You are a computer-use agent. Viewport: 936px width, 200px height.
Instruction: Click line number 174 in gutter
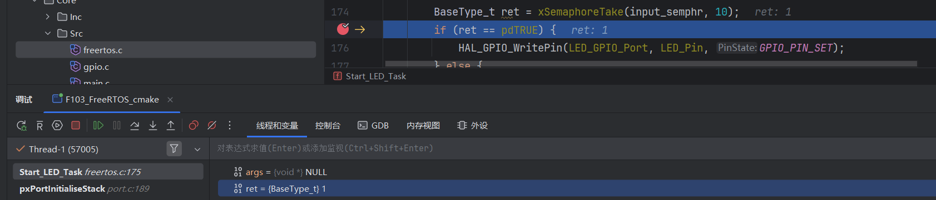tap(340, 12)
